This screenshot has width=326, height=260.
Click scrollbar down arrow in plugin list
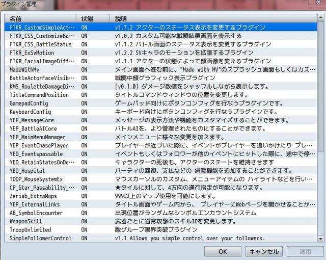point(320,239)
